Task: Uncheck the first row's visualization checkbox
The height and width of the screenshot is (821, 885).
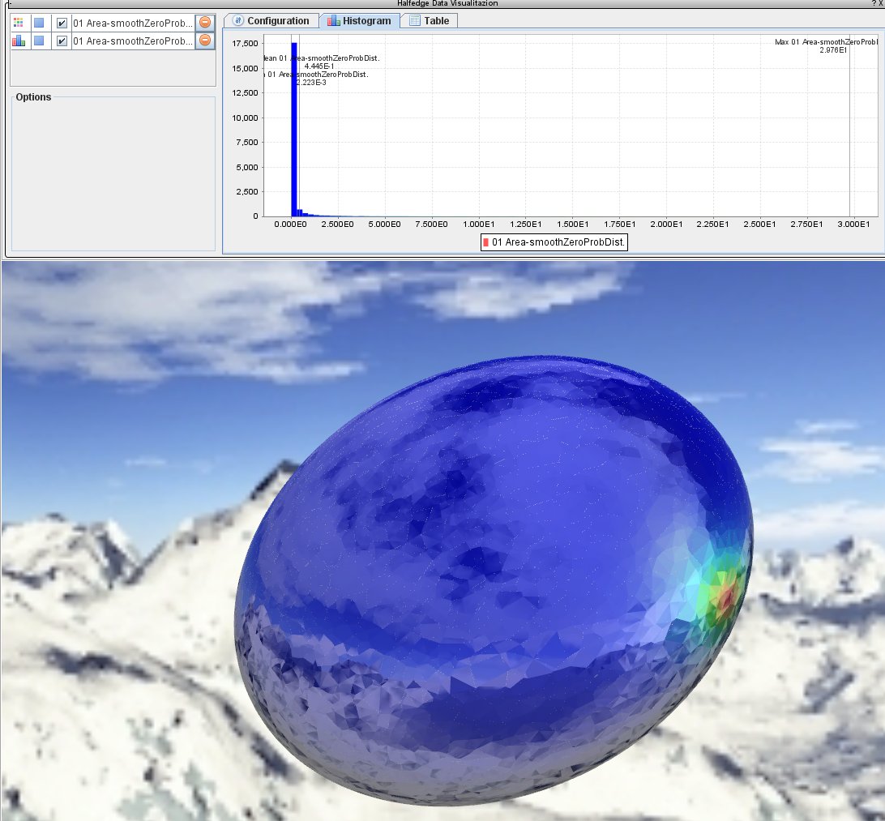Action: pyautogui.click(x=62, y=23)
